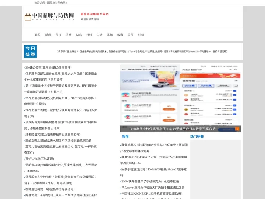Open the 动态 navigation item
Viewport: 265px width, 199px height.
(79, 35)
